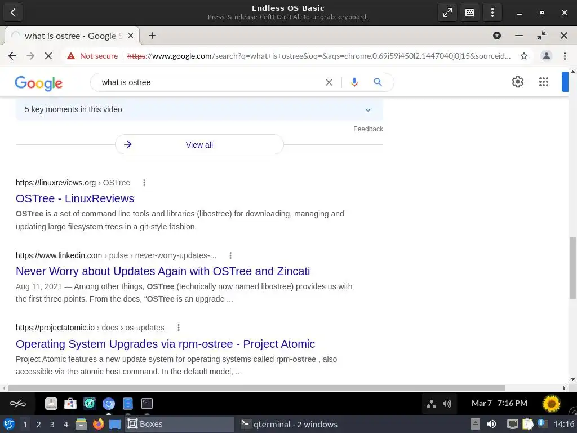Click the horizontal scrollbar thumb
The height and width of the screenshot is (433, 577).
click(256, 388)
